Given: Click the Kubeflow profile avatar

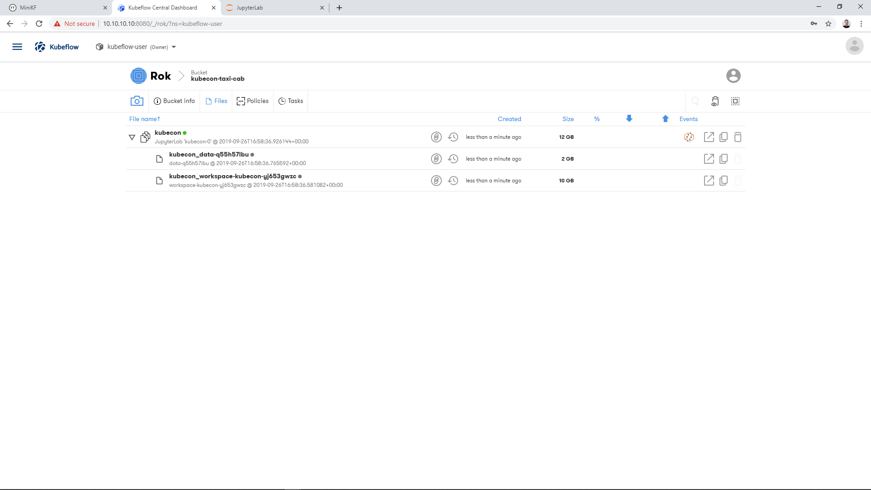Looking at the screenshot, I should (854, 46).
